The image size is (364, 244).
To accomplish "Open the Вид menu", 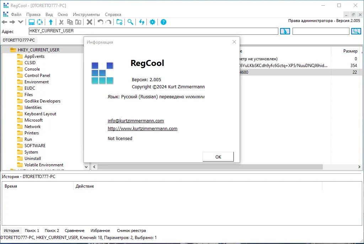I will [x=49, y=14].
